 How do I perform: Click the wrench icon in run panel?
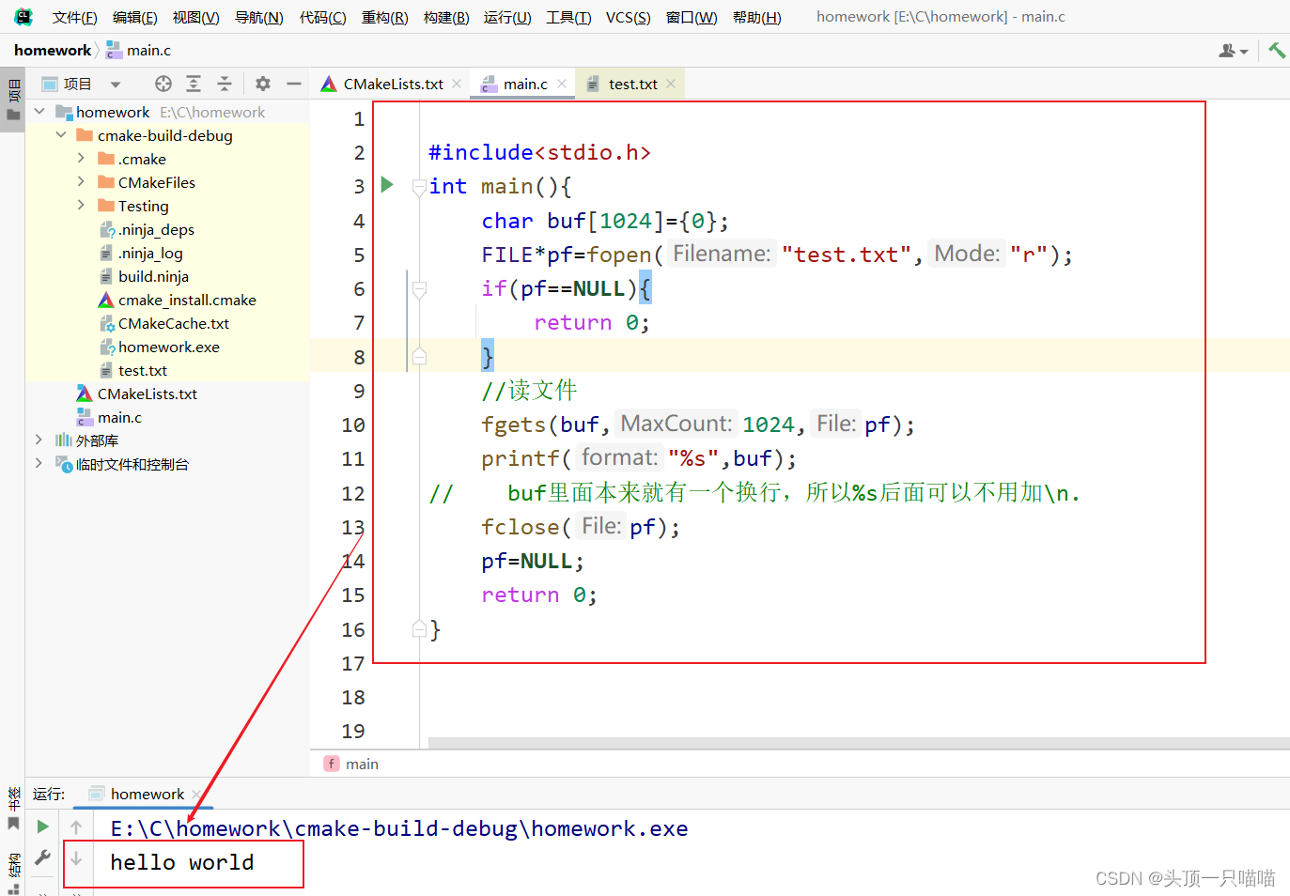(x=42, y=857)
